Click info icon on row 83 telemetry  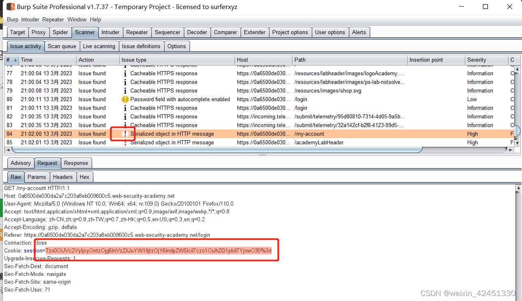125,125
